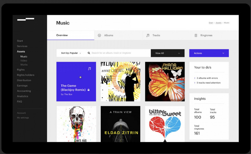Viewport: 251px width, 154px height.
Task: Open the 5 tracks need attention to-do
Action: point(209,83)
